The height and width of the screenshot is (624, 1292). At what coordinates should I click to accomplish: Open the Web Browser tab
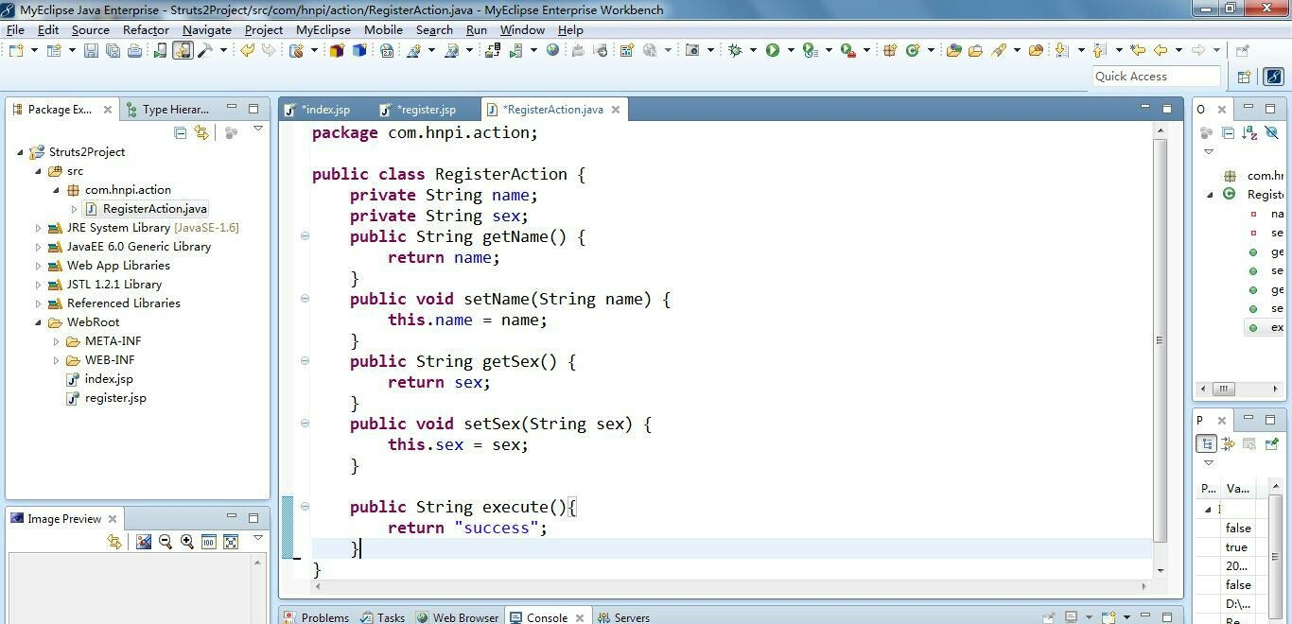pyautogui.click(x=458, y=617)
